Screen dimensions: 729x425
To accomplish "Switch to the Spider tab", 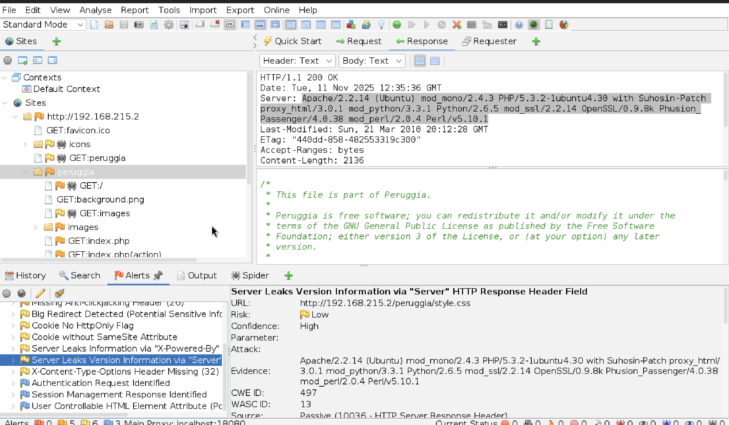I will (x=250, y=276).
